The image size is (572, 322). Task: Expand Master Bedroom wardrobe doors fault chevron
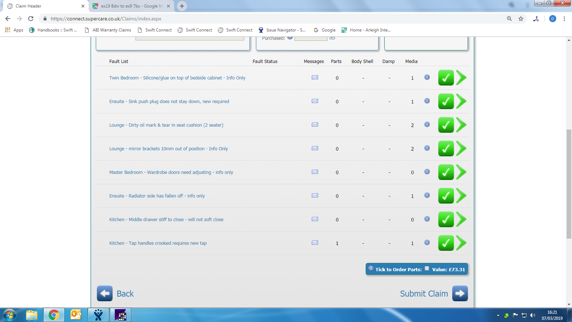coord(462,172)
